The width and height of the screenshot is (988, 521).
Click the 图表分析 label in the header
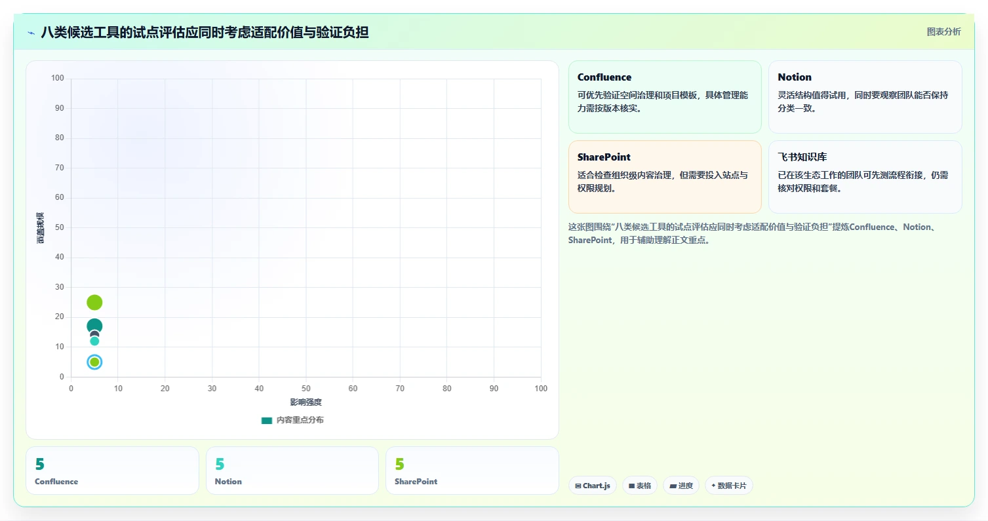(x=943, y=31)
